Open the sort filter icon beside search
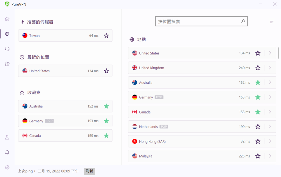The width and height of the screenshot is (281, 177). 271,22
